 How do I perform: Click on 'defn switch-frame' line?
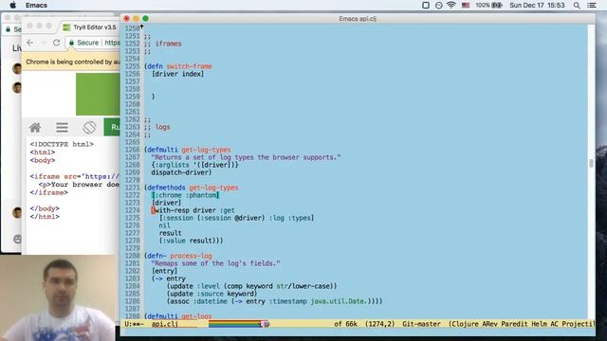tap(178, 66)
